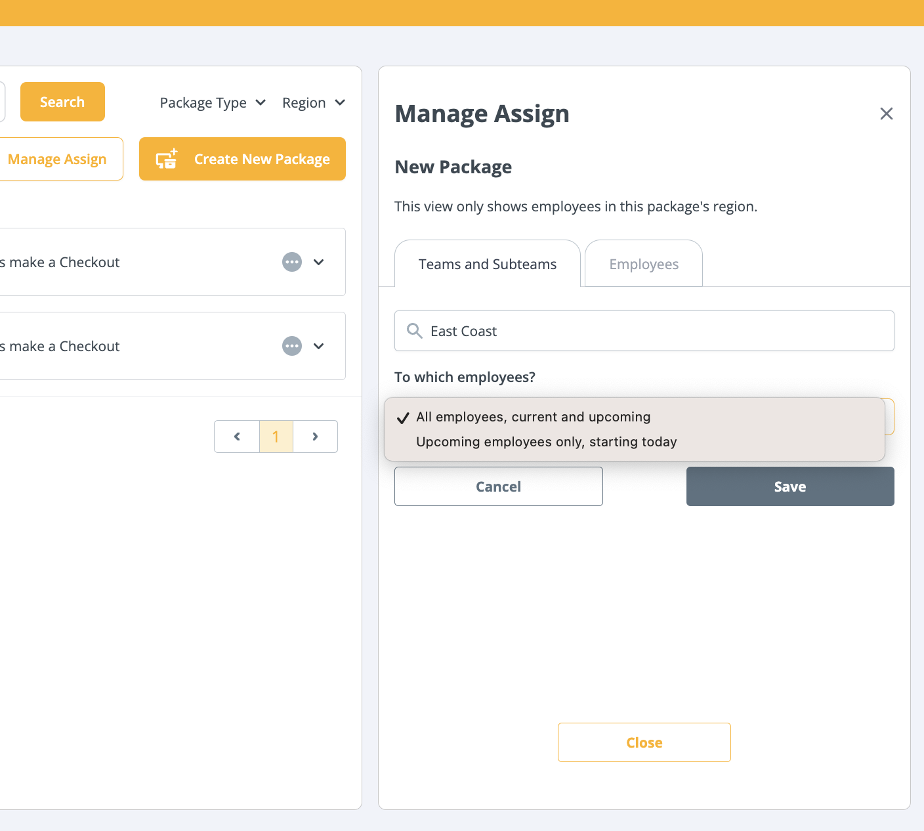924x831 pixels.
Task: Select 'All employees, current and upcoming' option
Action: click(533, 417)
